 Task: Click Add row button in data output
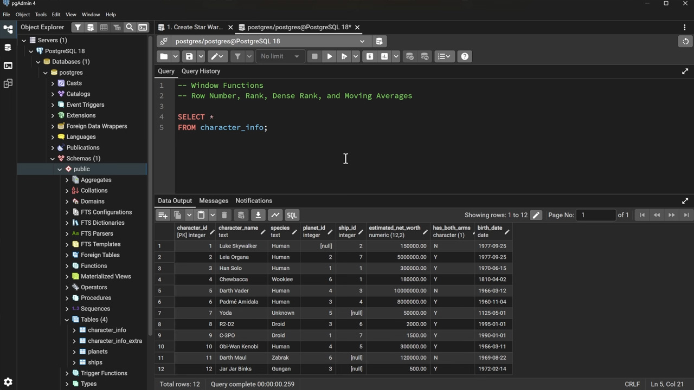(x=163, y=215)
